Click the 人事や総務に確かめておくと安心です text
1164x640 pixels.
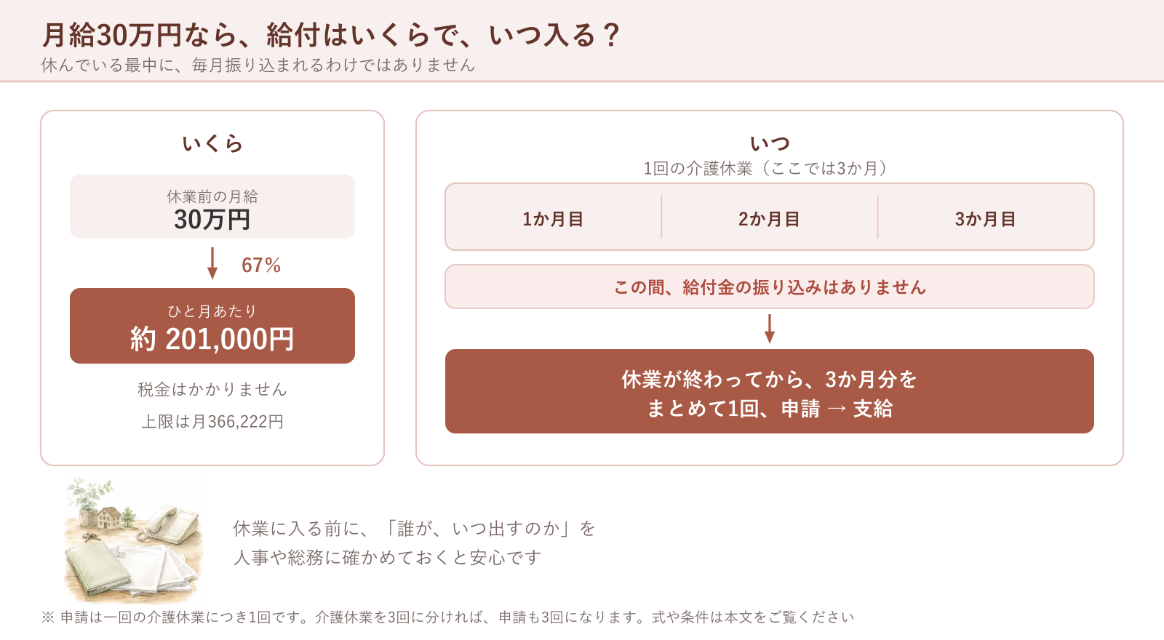coord(388,558)
